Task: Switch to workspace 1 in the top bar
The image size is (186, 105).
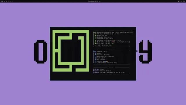Action: (4, 1)
